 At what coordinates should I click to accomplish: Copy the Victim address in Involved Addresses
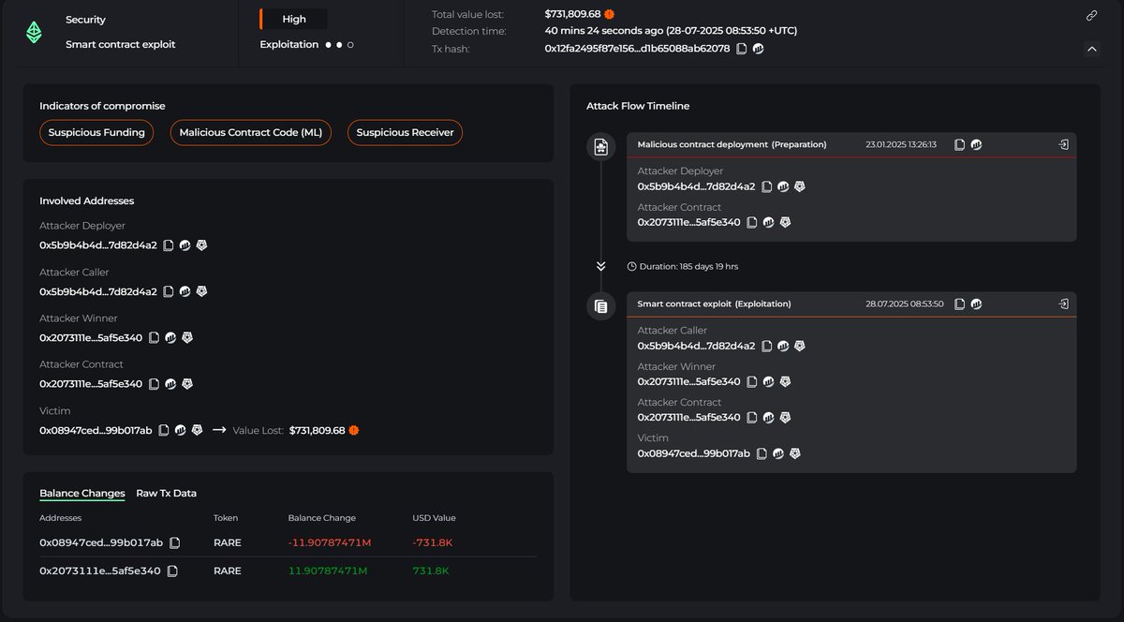(163, 430)
